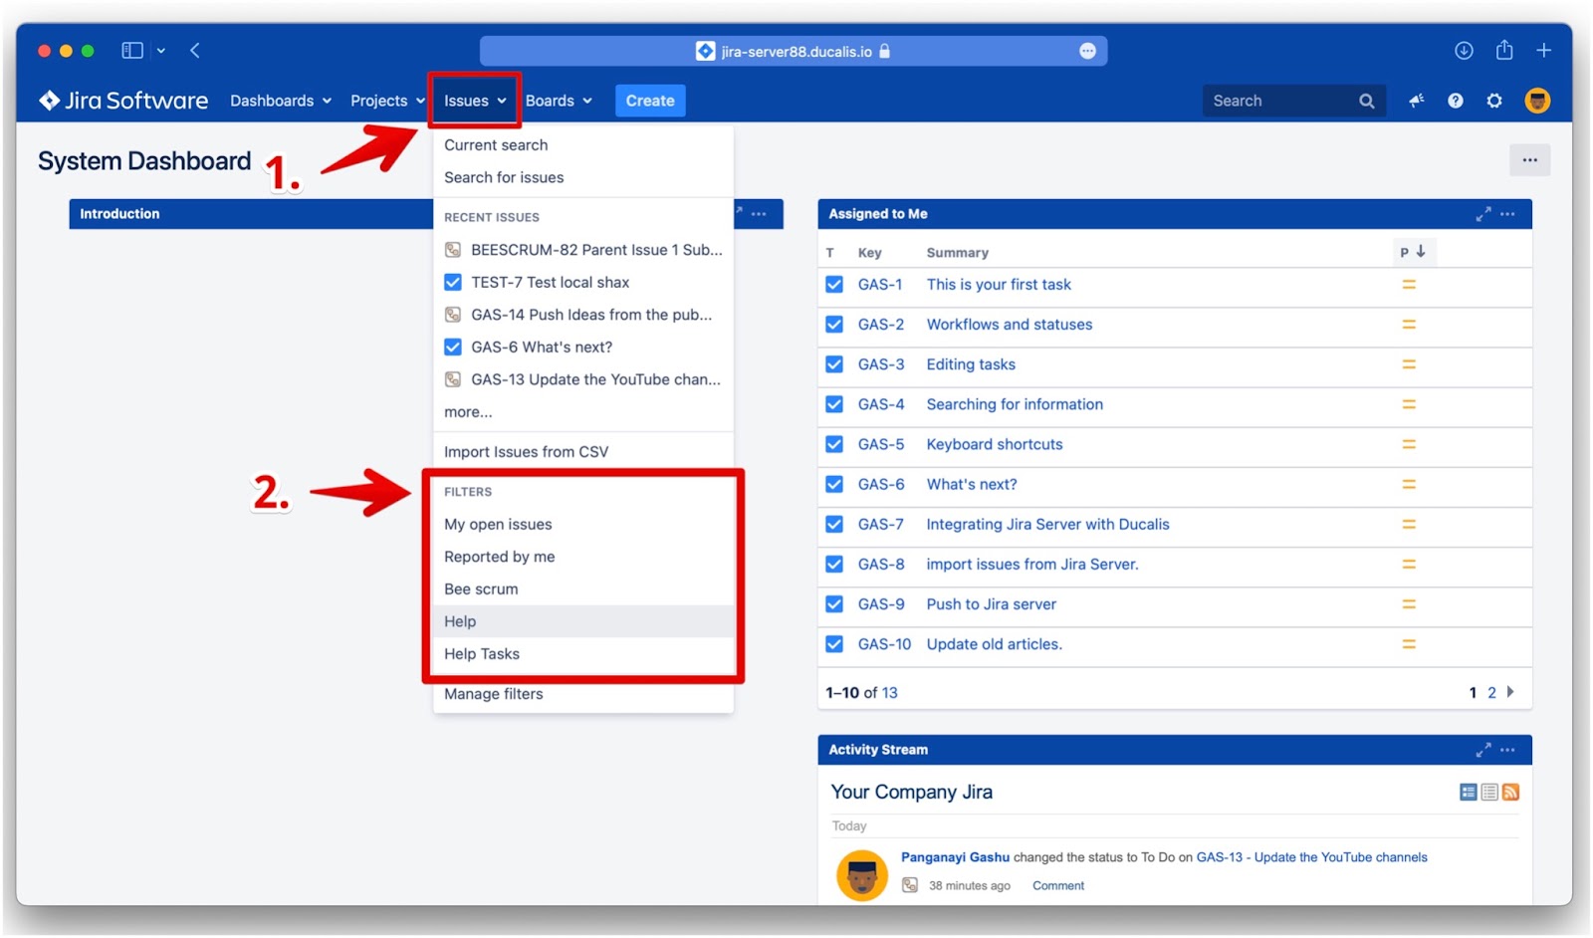Viewport: 1593px width, 938px height.
Task: Click the task type icon for GAS-1
Action: (x=834, y=284)
